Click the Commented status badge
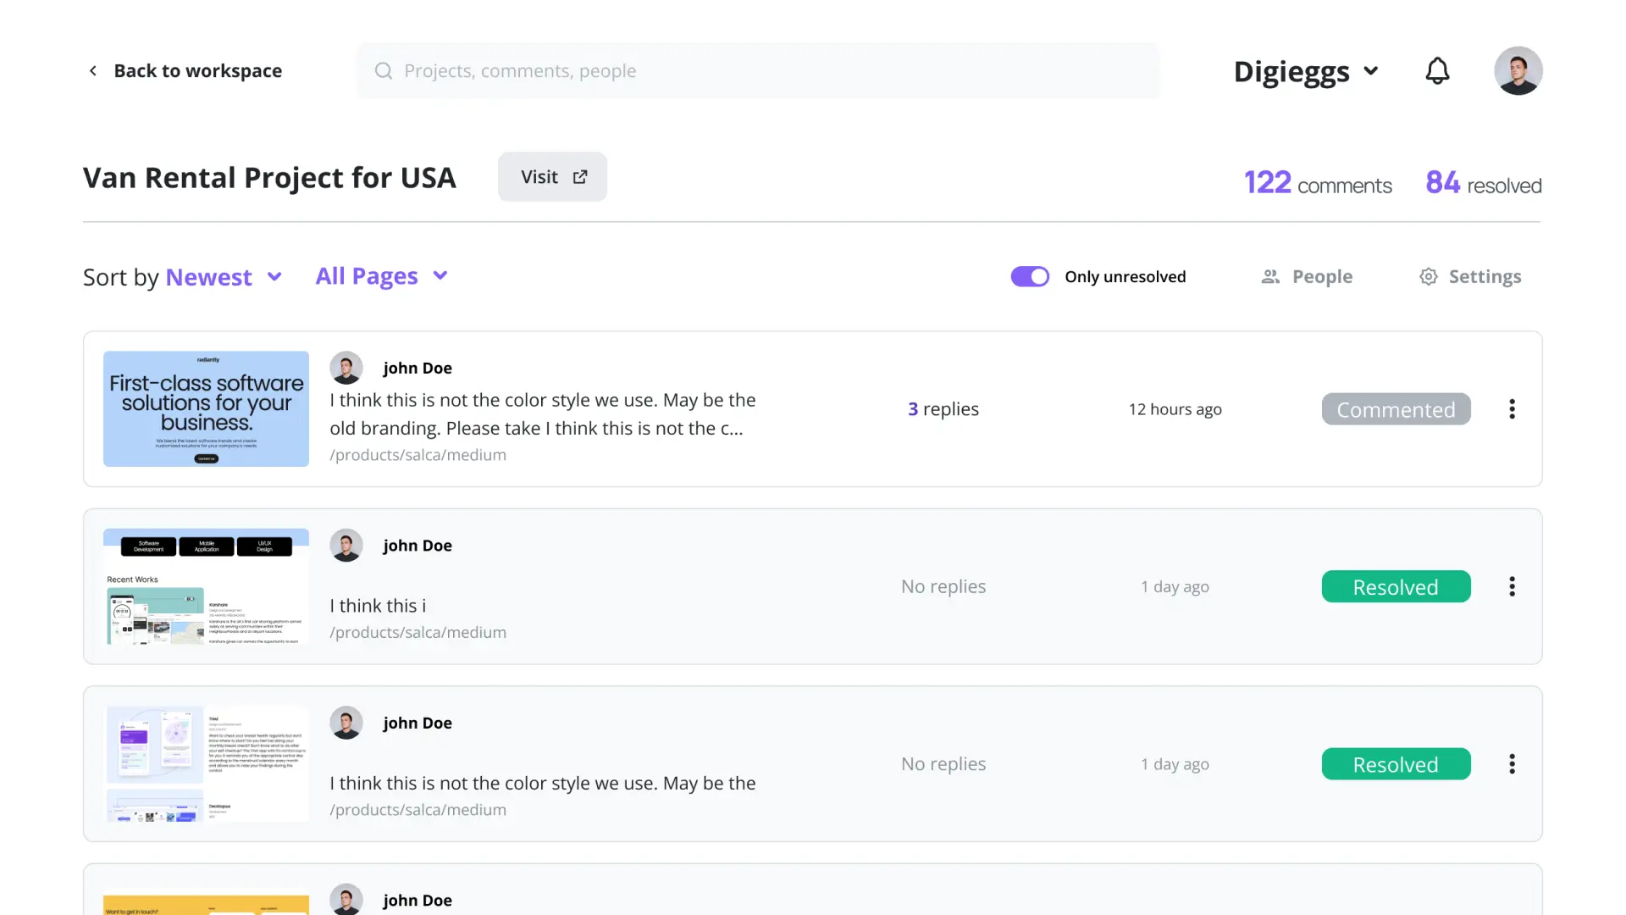The image size is (1626, 915). click(x=1396, y=409)
